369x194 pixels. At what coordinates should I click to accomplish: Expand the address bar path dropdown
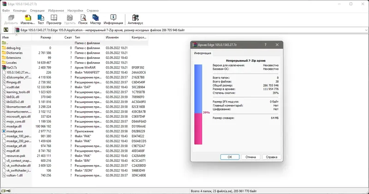click(366, 30)
